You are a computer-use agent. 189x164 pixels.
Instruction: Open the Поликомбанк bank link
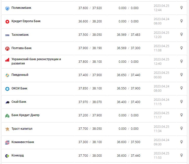point(21,8)
